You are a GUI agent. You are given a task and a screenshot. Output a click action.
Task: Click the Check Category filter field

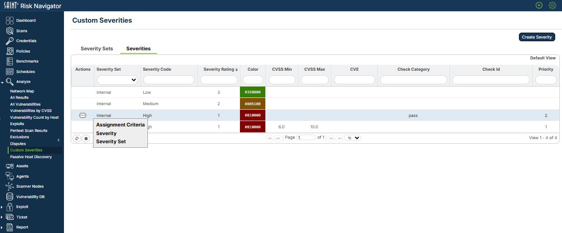click(413, 80)
